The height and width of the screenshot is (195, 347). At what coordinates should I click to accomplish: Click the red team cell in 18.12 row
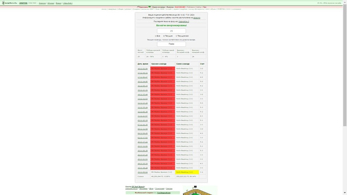point(163,69)
